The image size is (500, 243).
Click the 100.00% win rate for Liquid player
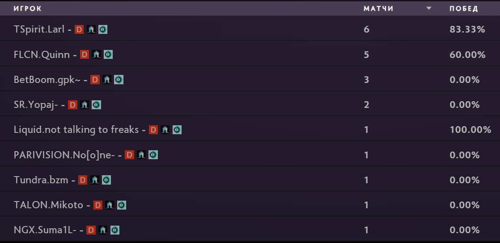point(470,130)
